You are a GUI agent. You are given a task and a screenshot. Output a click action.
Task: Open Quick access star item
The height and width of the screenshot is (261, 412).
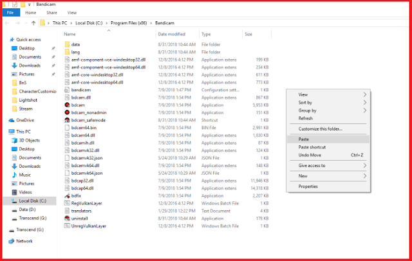[25, 40]
